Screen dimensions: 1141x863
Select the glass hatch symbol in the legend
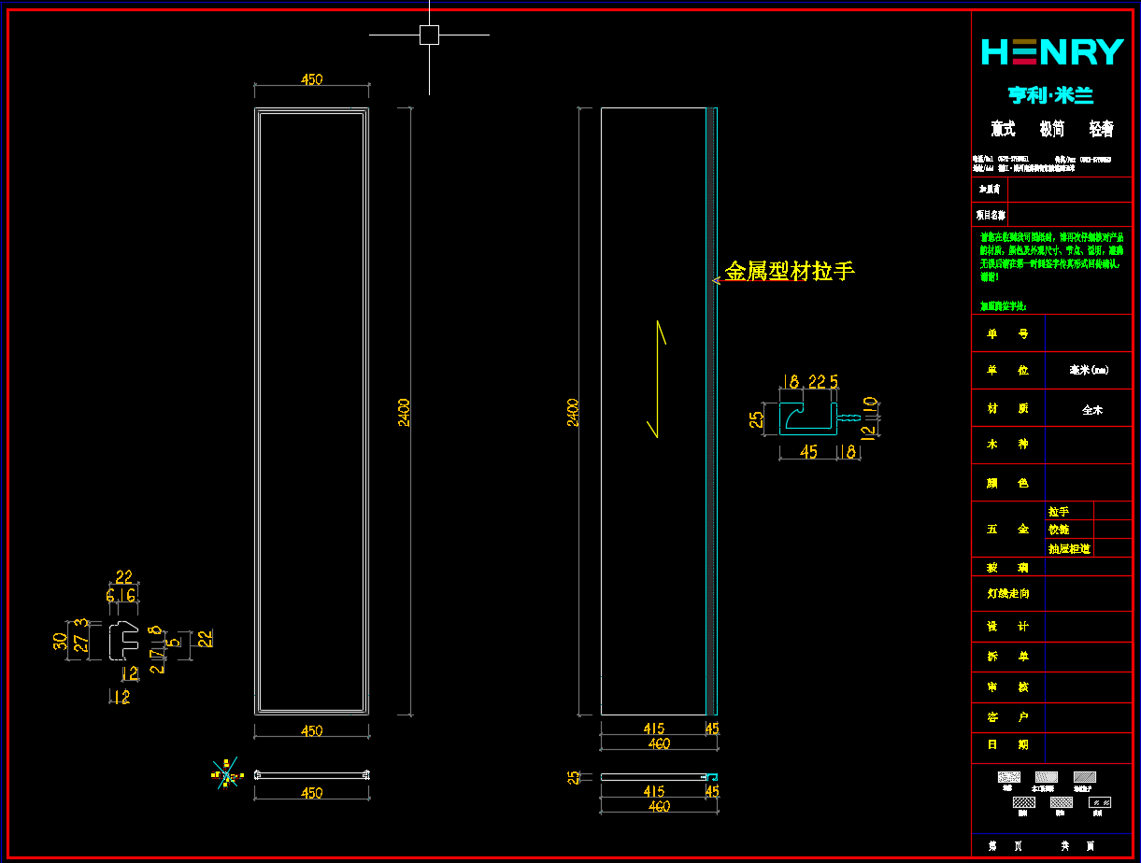click(1100, 802)
